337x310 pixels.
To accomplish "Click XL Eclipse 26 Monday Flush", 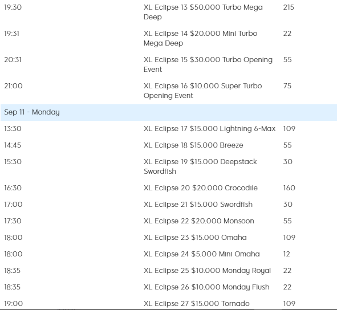I will (x=206, y=287).
